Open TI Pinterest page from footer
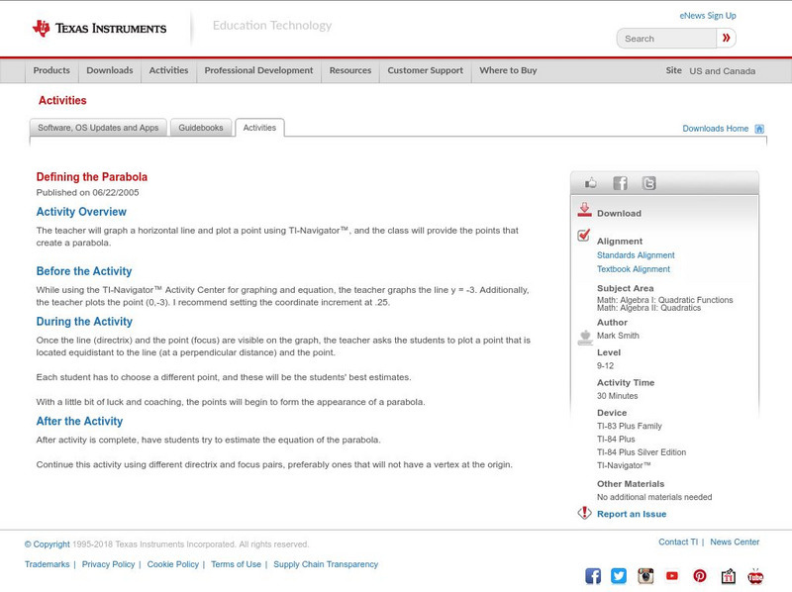 [700, 576]
